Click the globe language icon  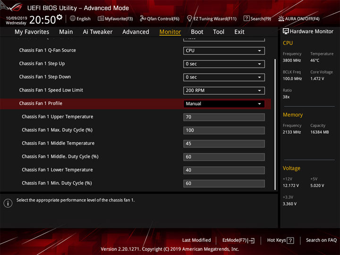click(73, 18)
